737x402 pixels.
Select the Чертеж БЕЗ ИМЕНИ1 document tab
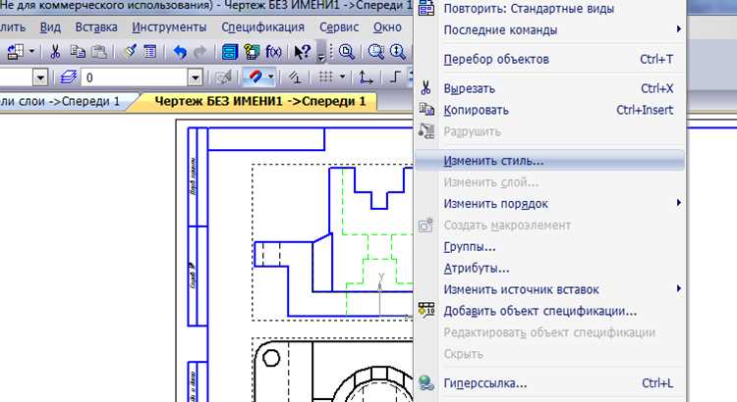pyautogui.click(x=260, y=102)
